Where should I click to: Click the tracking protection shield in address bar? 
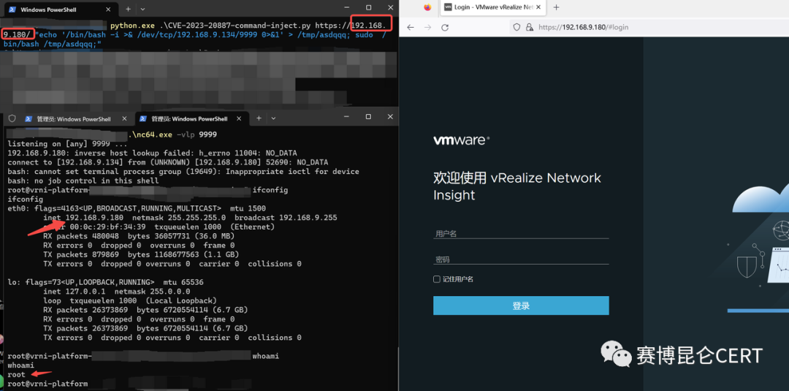coord(517,27)
